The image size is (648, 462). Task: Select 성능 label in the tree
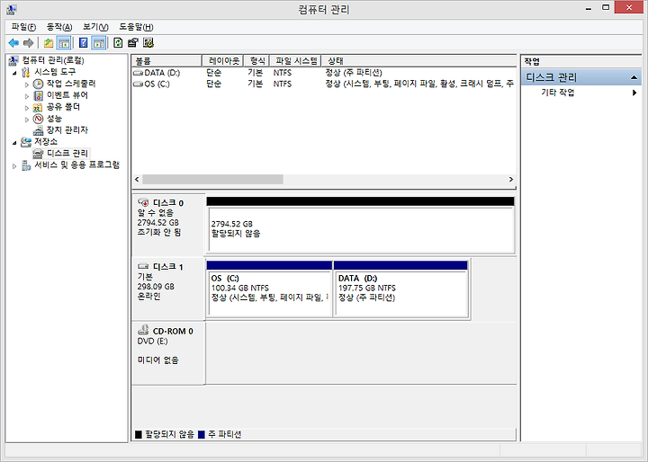(x=54, y=119)
